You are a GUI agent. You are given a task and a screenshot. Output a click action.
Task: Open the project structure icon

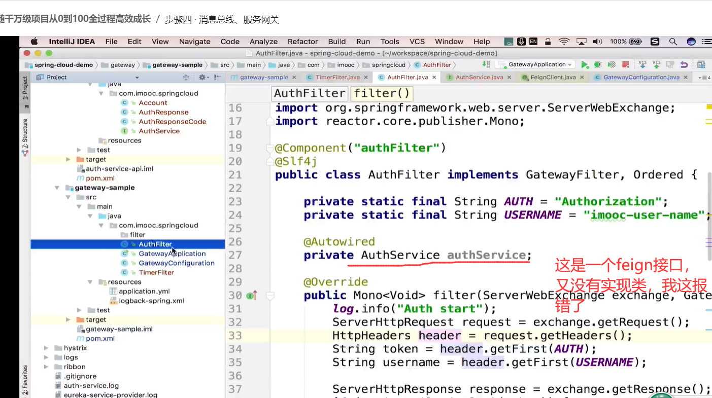tap(701, 65)
